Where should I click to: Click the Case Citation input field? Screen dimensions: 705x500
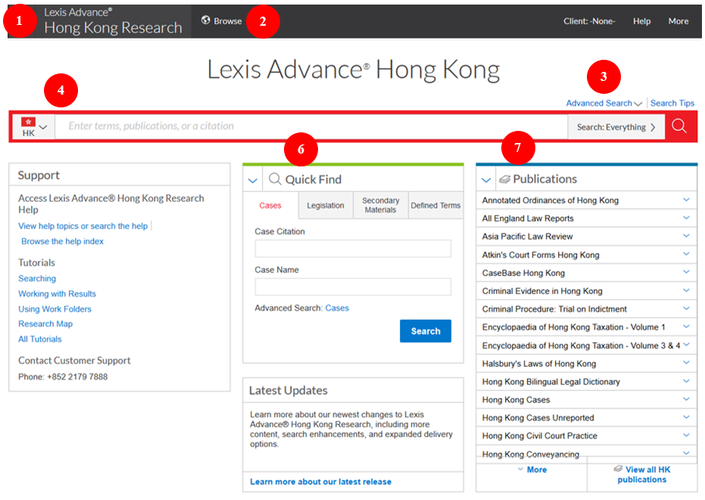coord(353,248)
